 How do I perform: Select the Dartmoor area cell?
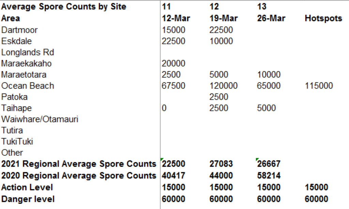[19, 30]
